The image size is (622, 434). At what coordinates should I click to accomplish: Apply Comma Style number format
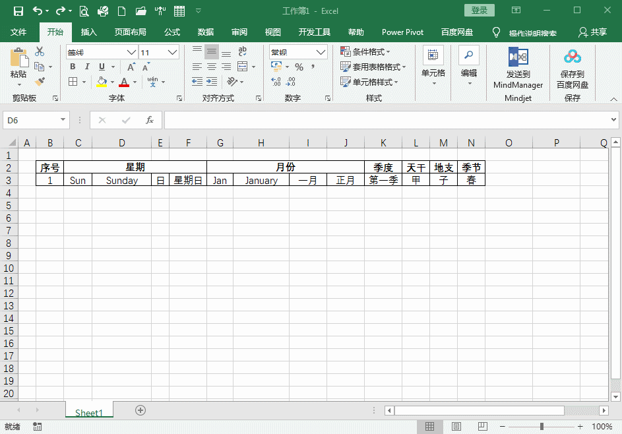313,67
